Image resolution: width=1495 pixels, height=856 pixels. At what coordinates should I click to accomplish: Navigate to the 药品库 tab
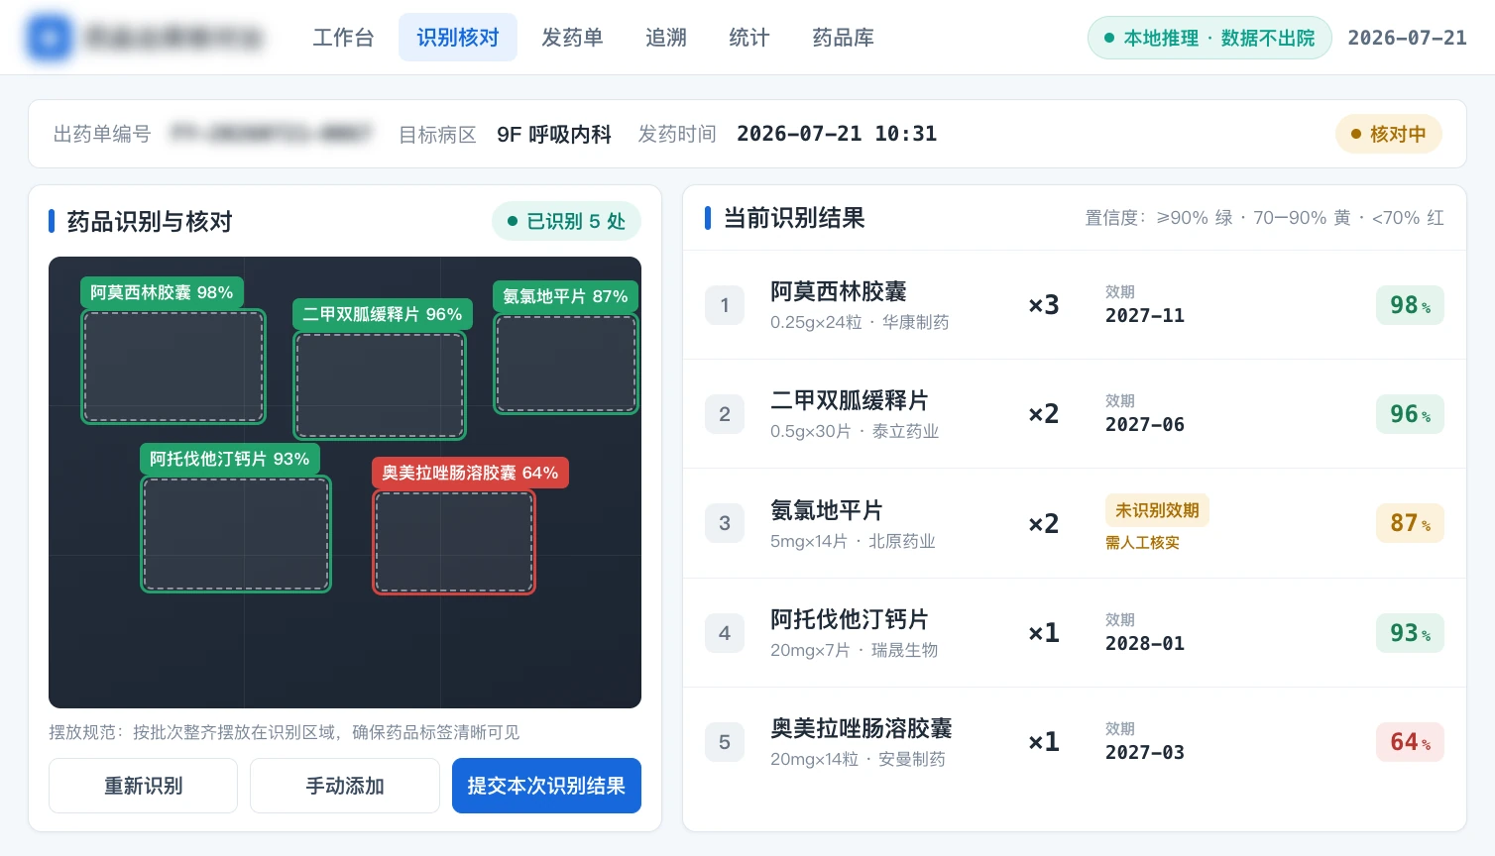844,38
